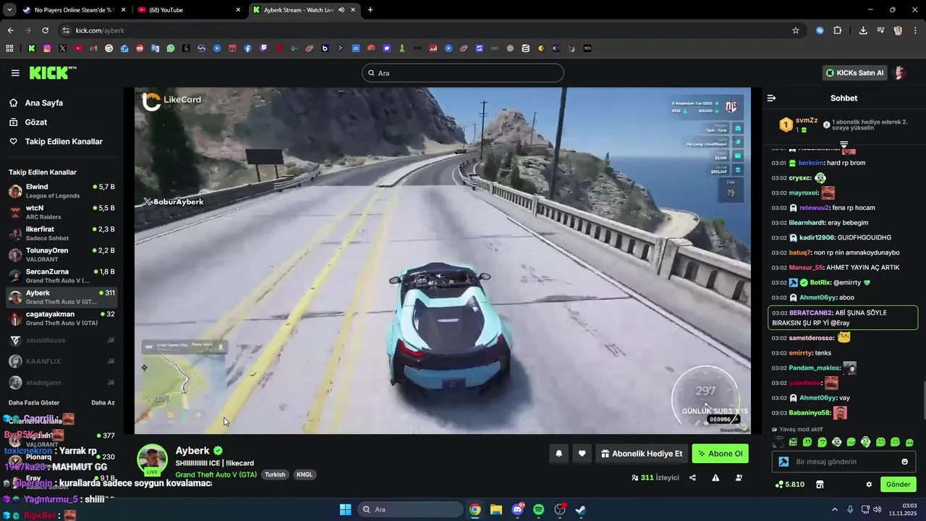Mute the Ayberk Stream tab audio
Image resolution: width=926 pixels, height=521 pixels.
(x=341, y=10)
